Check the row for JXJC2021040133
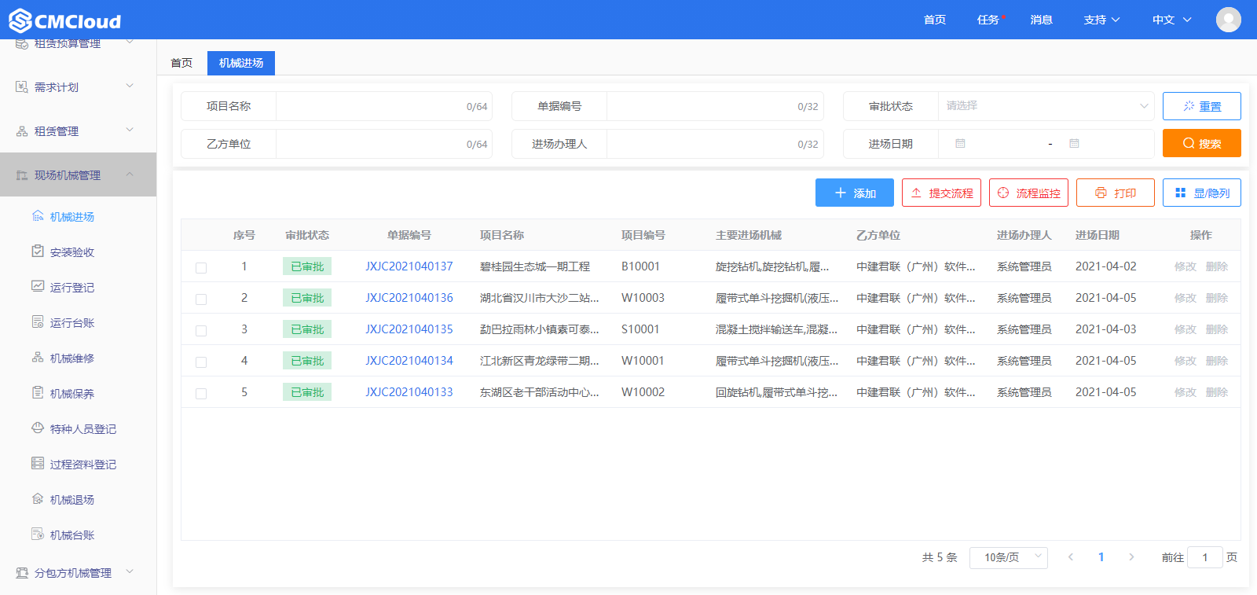The height and width of the screenshot is (595, 1257). pyautogui.click(x=201, y=393)
